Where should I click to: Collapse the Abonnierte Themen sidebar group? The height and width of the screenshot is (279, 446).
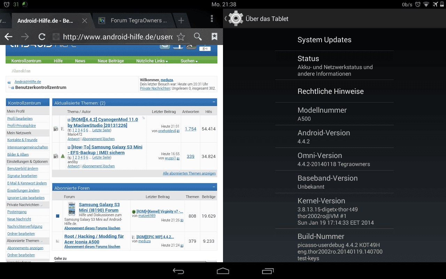coord(41,241)
